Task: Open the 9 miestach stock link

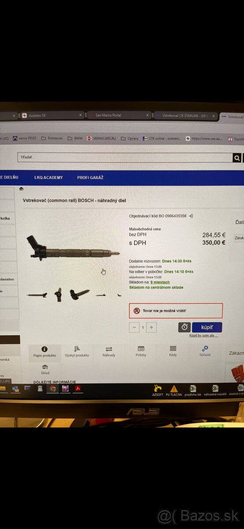Action: (x=160, y=282)
